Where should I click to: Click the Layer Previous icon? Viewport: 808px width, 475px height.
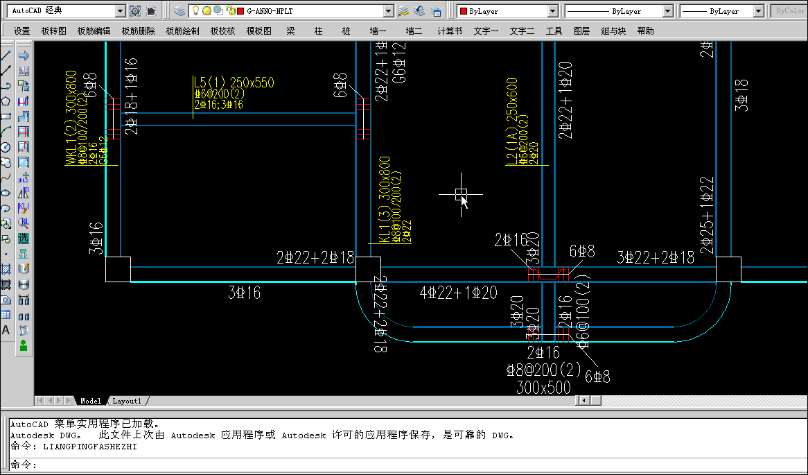(x=419, y=11)
